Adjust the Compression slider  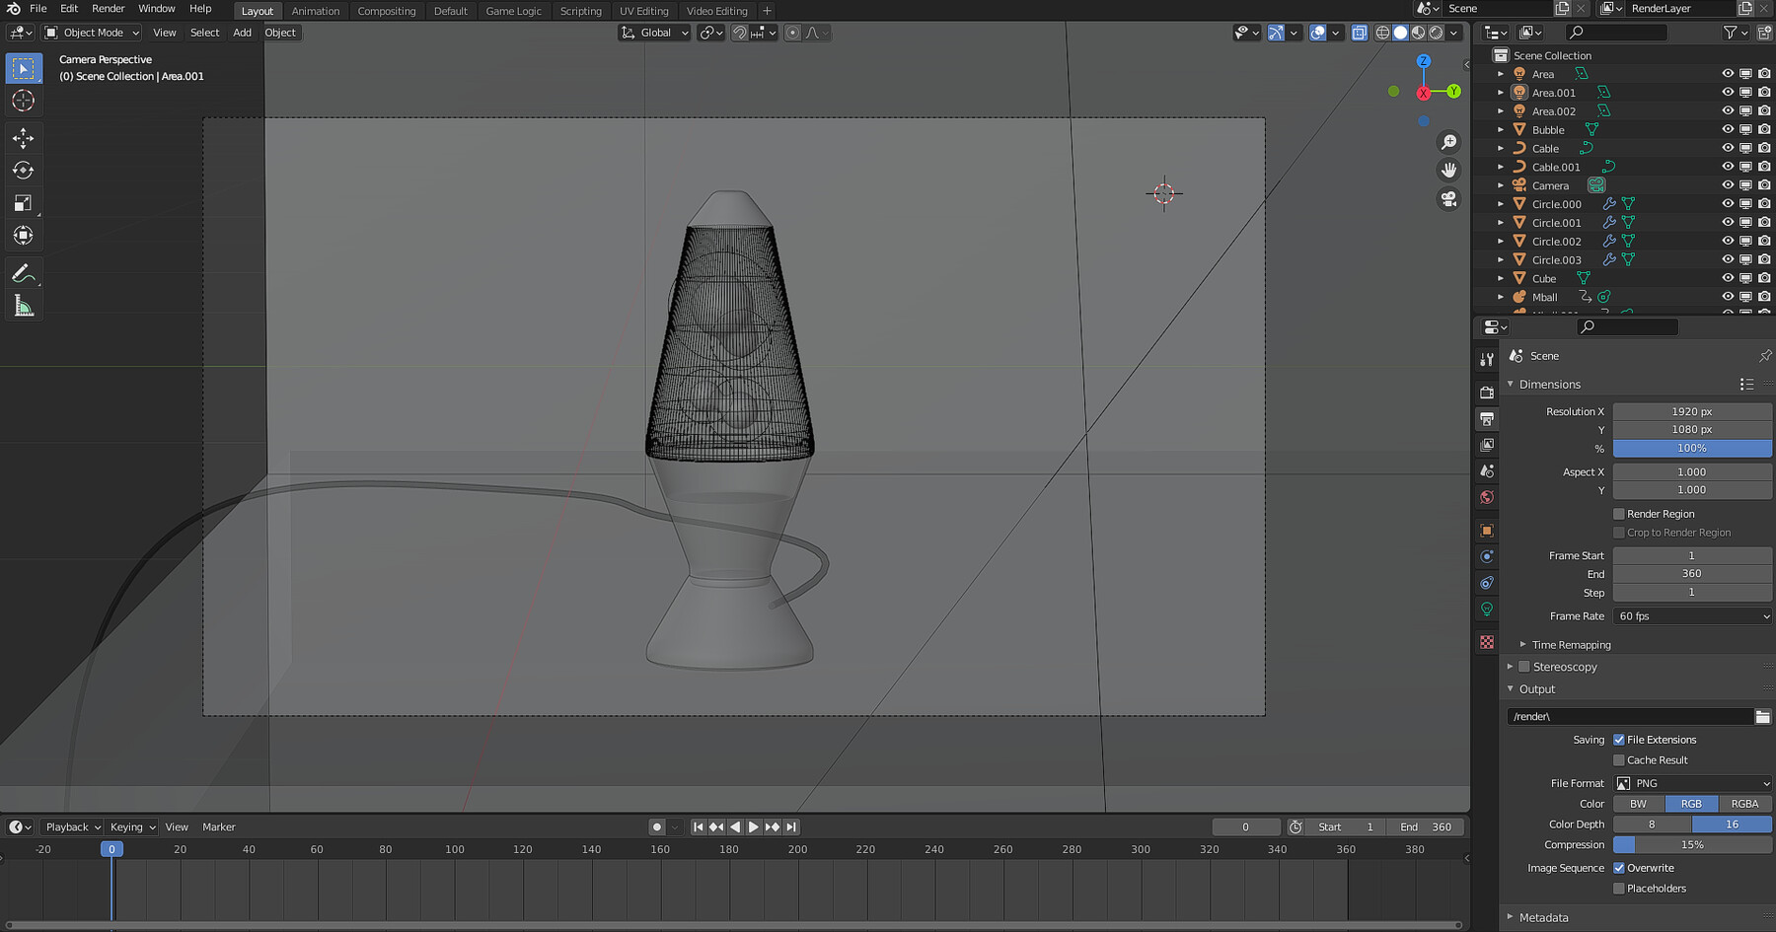coord(1691,845)
